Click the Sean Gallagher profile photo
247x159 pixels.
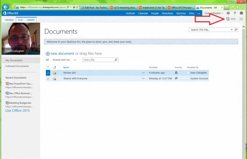(21, 38)
